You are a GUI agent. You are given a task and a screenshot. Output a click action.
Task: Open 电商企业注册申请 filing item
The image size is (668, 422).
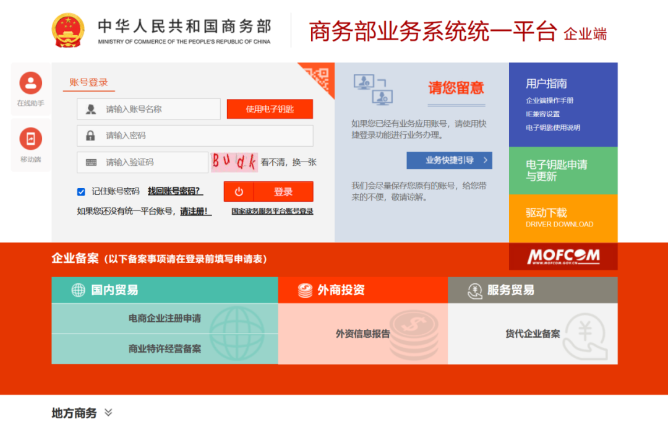[165, 319]
